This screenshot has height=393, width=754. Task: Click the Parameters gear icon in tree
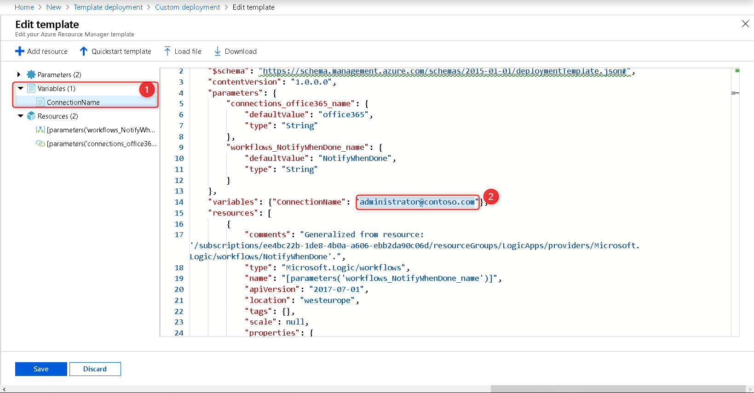pos(31,74)
